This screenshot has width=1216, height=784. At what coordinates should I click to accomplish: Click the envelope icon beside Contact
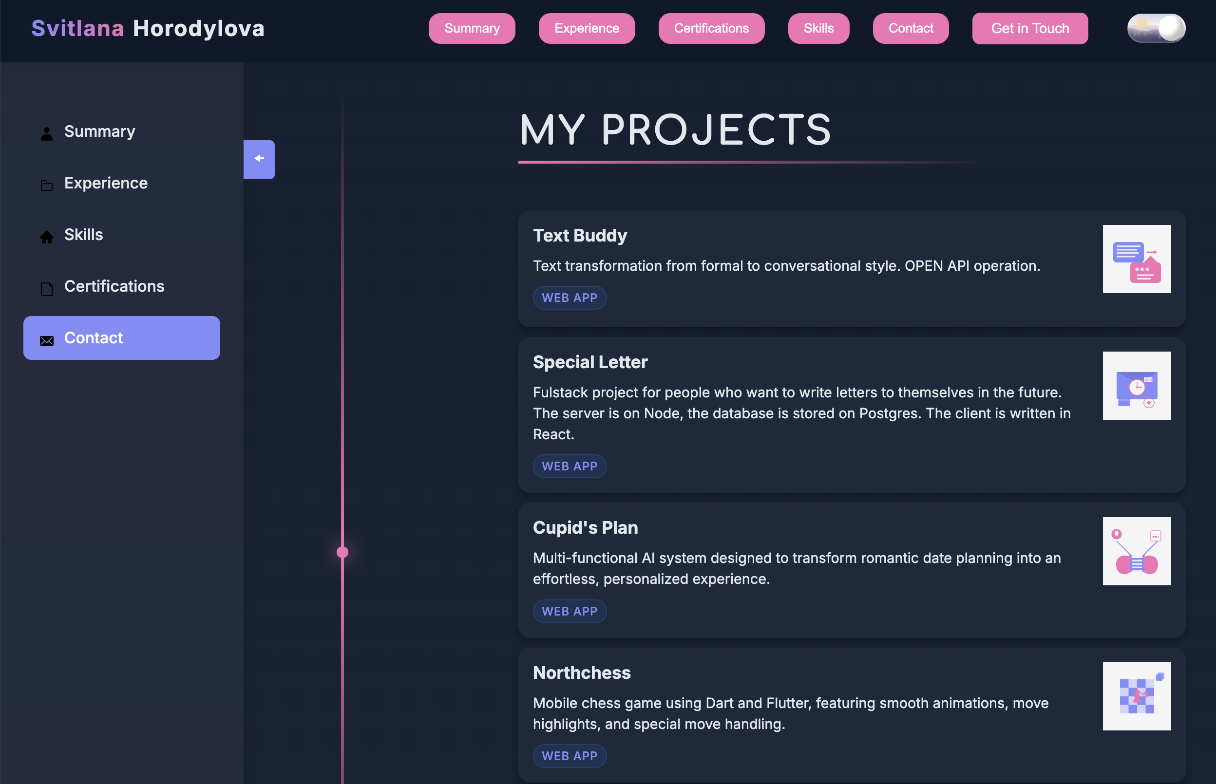(46, 340)
